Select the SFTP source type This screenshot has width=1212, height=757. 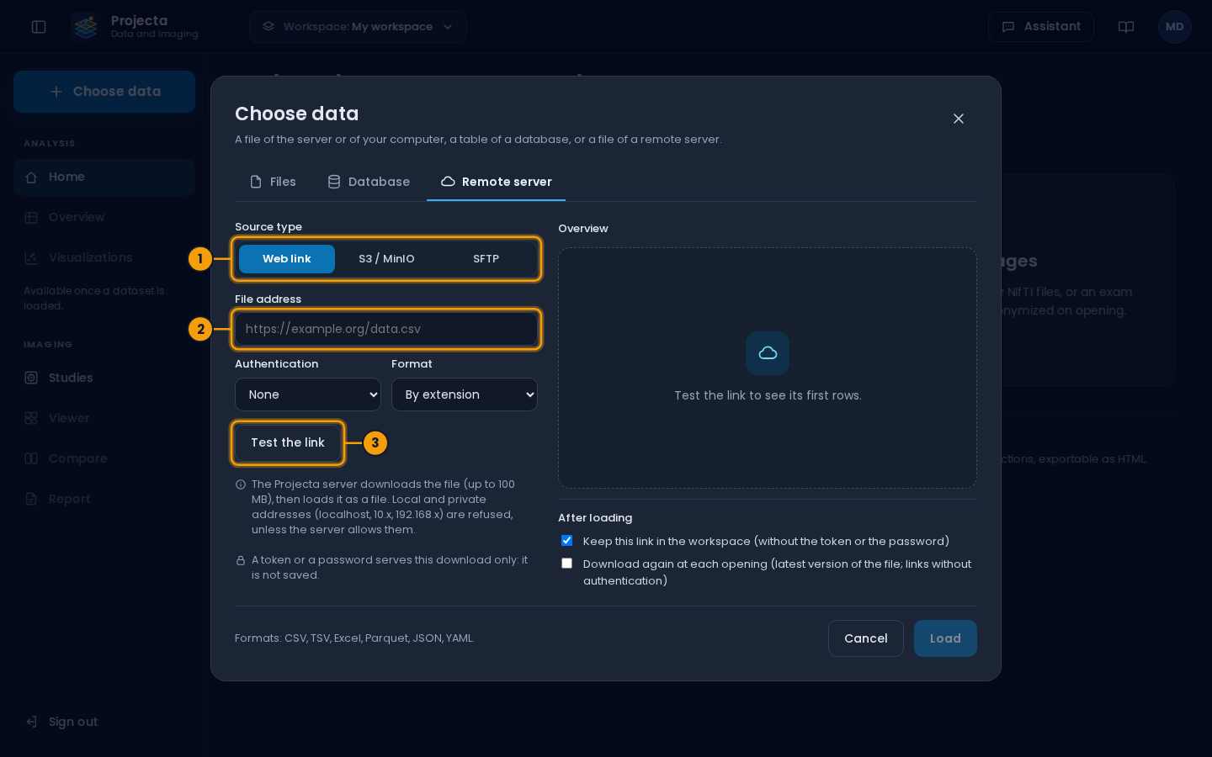pyautogui.click(x=486, y=259)
